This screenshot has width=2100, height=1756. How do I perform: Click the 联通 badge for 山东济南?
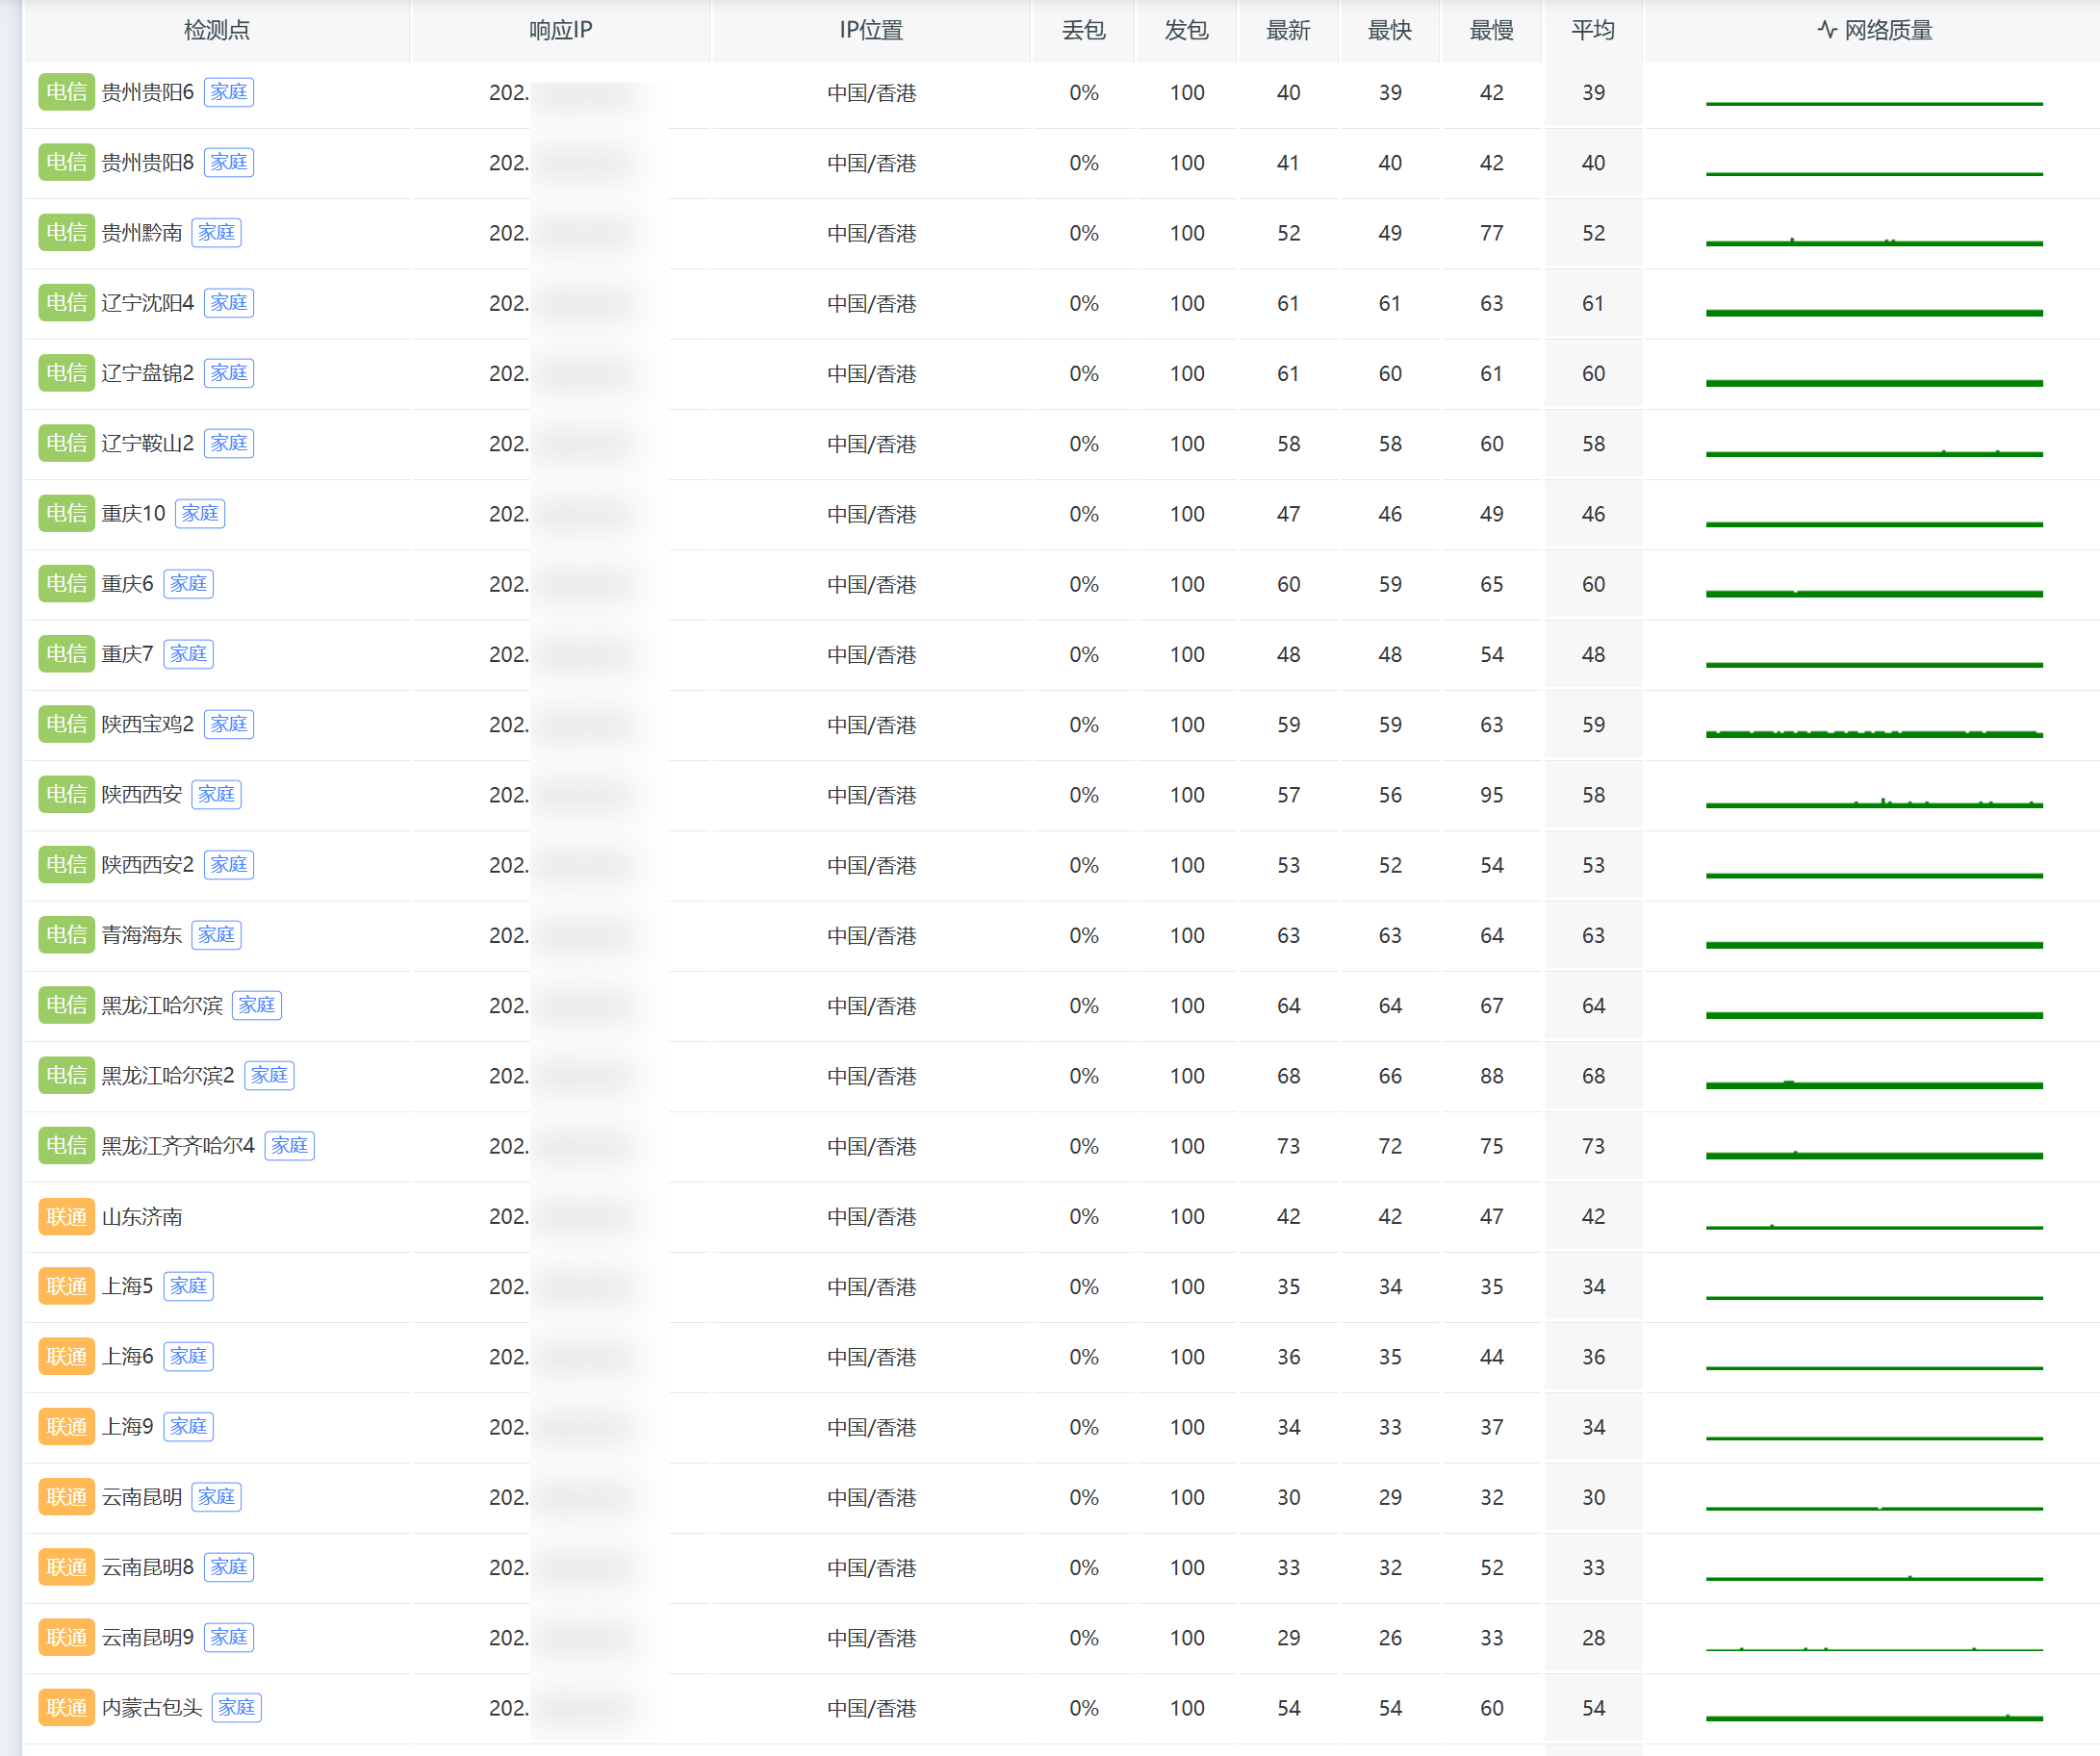pyautogui.click(x=66, y=1216)
